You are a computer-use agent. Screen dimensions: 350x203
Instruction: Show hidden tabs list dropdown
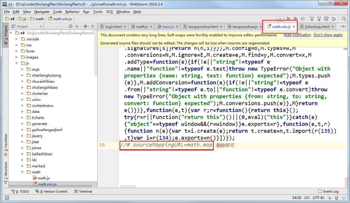click(343, 26)
